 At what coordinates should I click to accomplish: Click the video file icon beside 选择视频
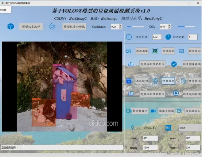(x=129, y=81)
